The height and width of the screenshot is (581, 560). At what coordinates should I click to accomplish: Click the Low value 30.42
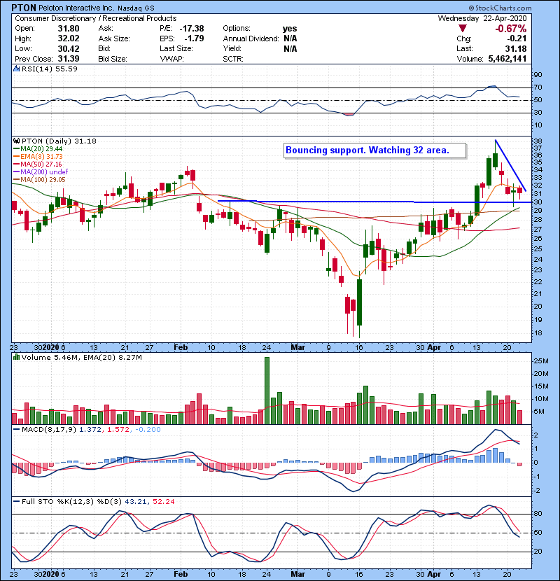pyautogui.click(x=69, y=48)
